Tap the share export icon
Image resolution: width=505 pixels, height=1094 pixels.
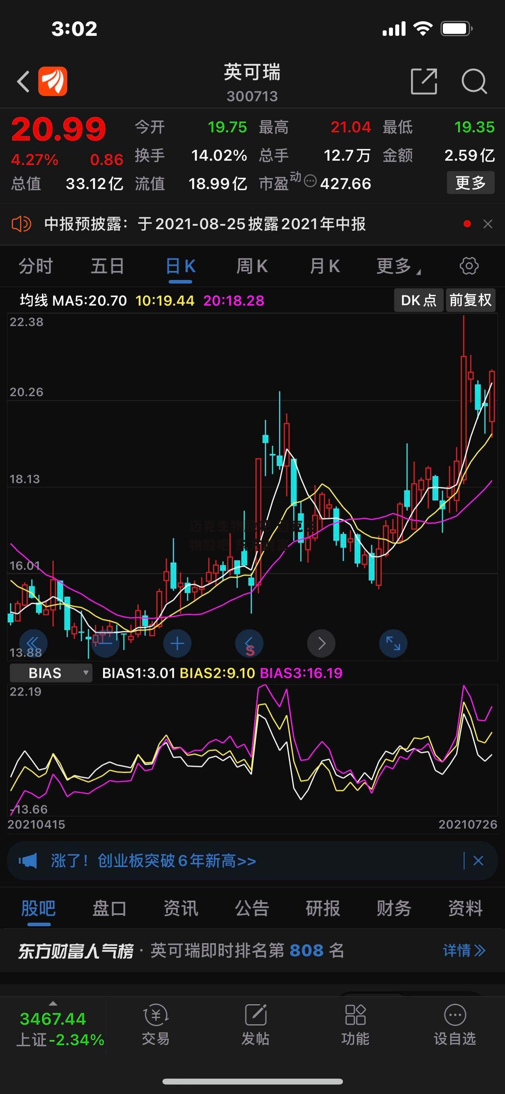[x=424, y=81]
